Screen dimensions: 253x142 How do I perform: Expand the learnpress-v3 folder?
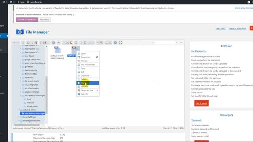21,52
